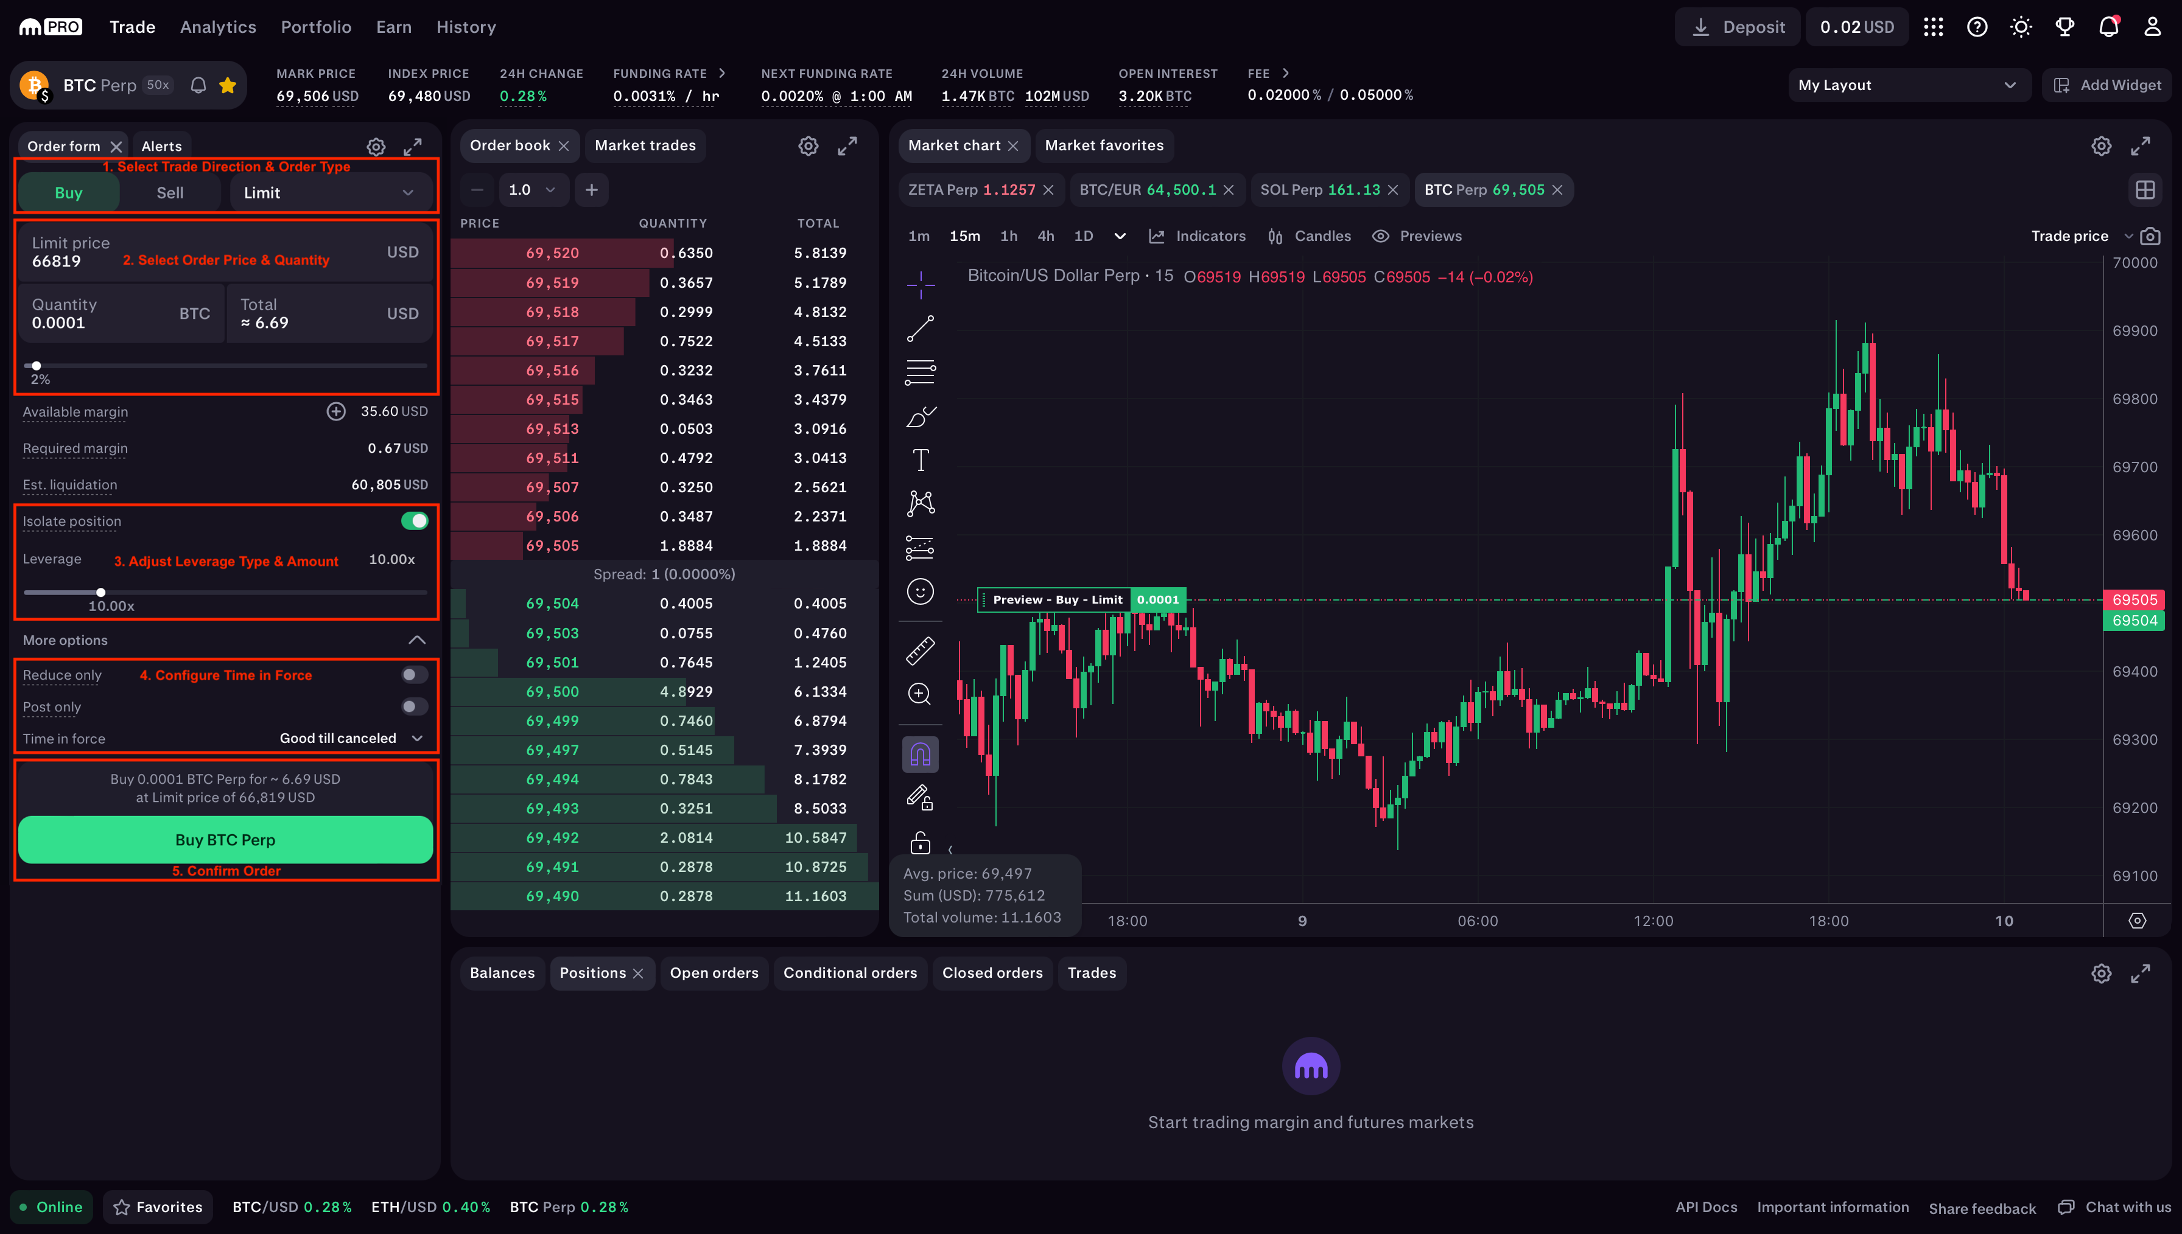The image size is (2182, 1234).
Task: Add margin with the plus circle icon
Action: click(335, 412)
